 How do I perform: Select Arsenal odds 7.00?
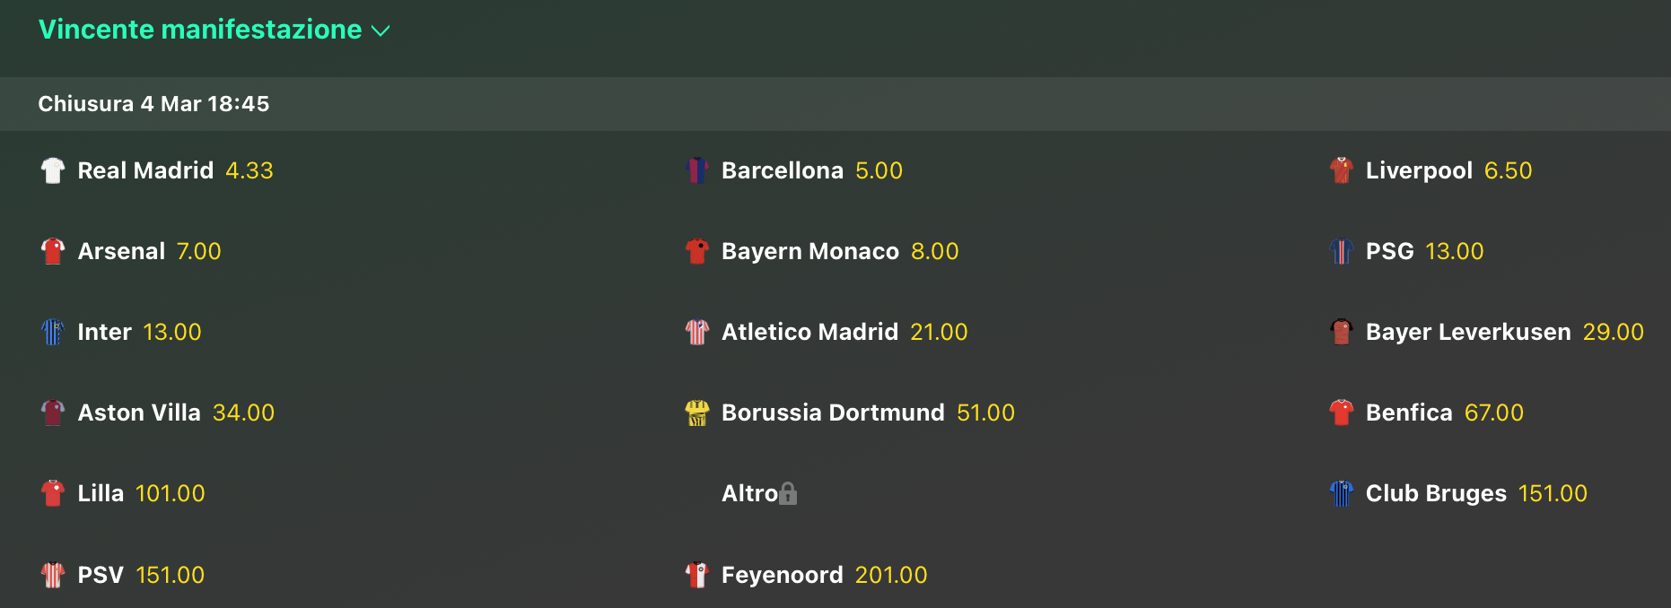(198, 251)
